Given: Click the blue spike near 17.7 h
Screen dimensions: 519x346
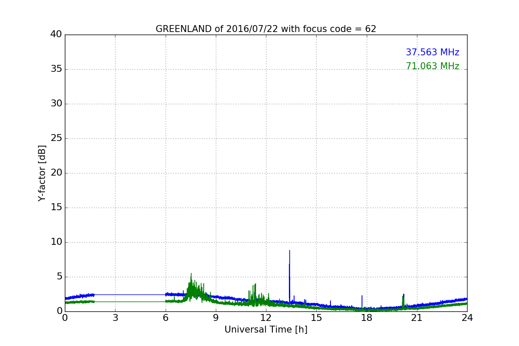Looking at the screenshot, I should [362, 296].
